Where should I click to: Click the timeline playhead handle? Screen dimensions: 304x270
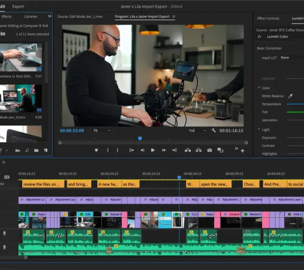pos(179,177)
